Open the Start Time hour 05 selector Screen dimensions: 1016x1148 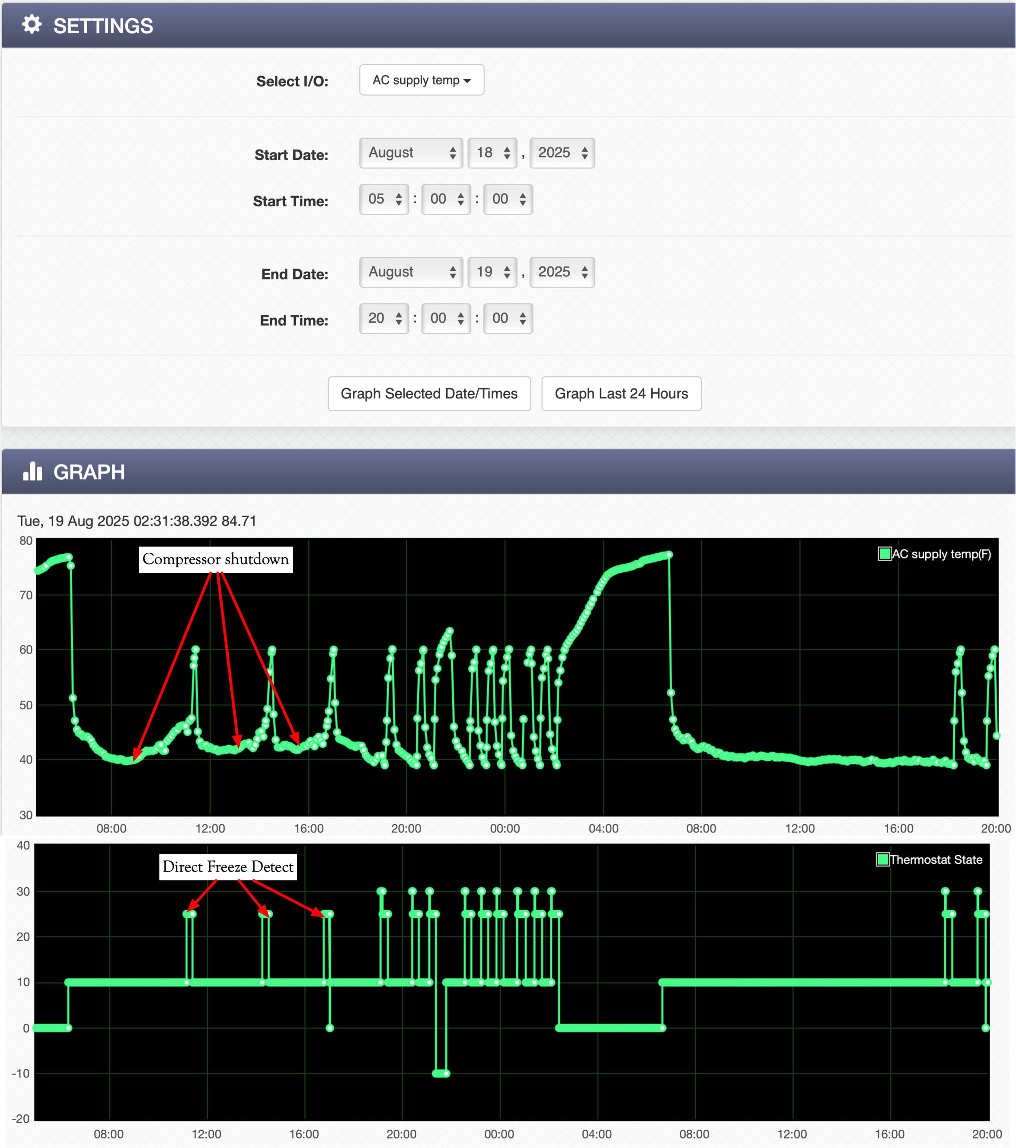pos(384,199)
